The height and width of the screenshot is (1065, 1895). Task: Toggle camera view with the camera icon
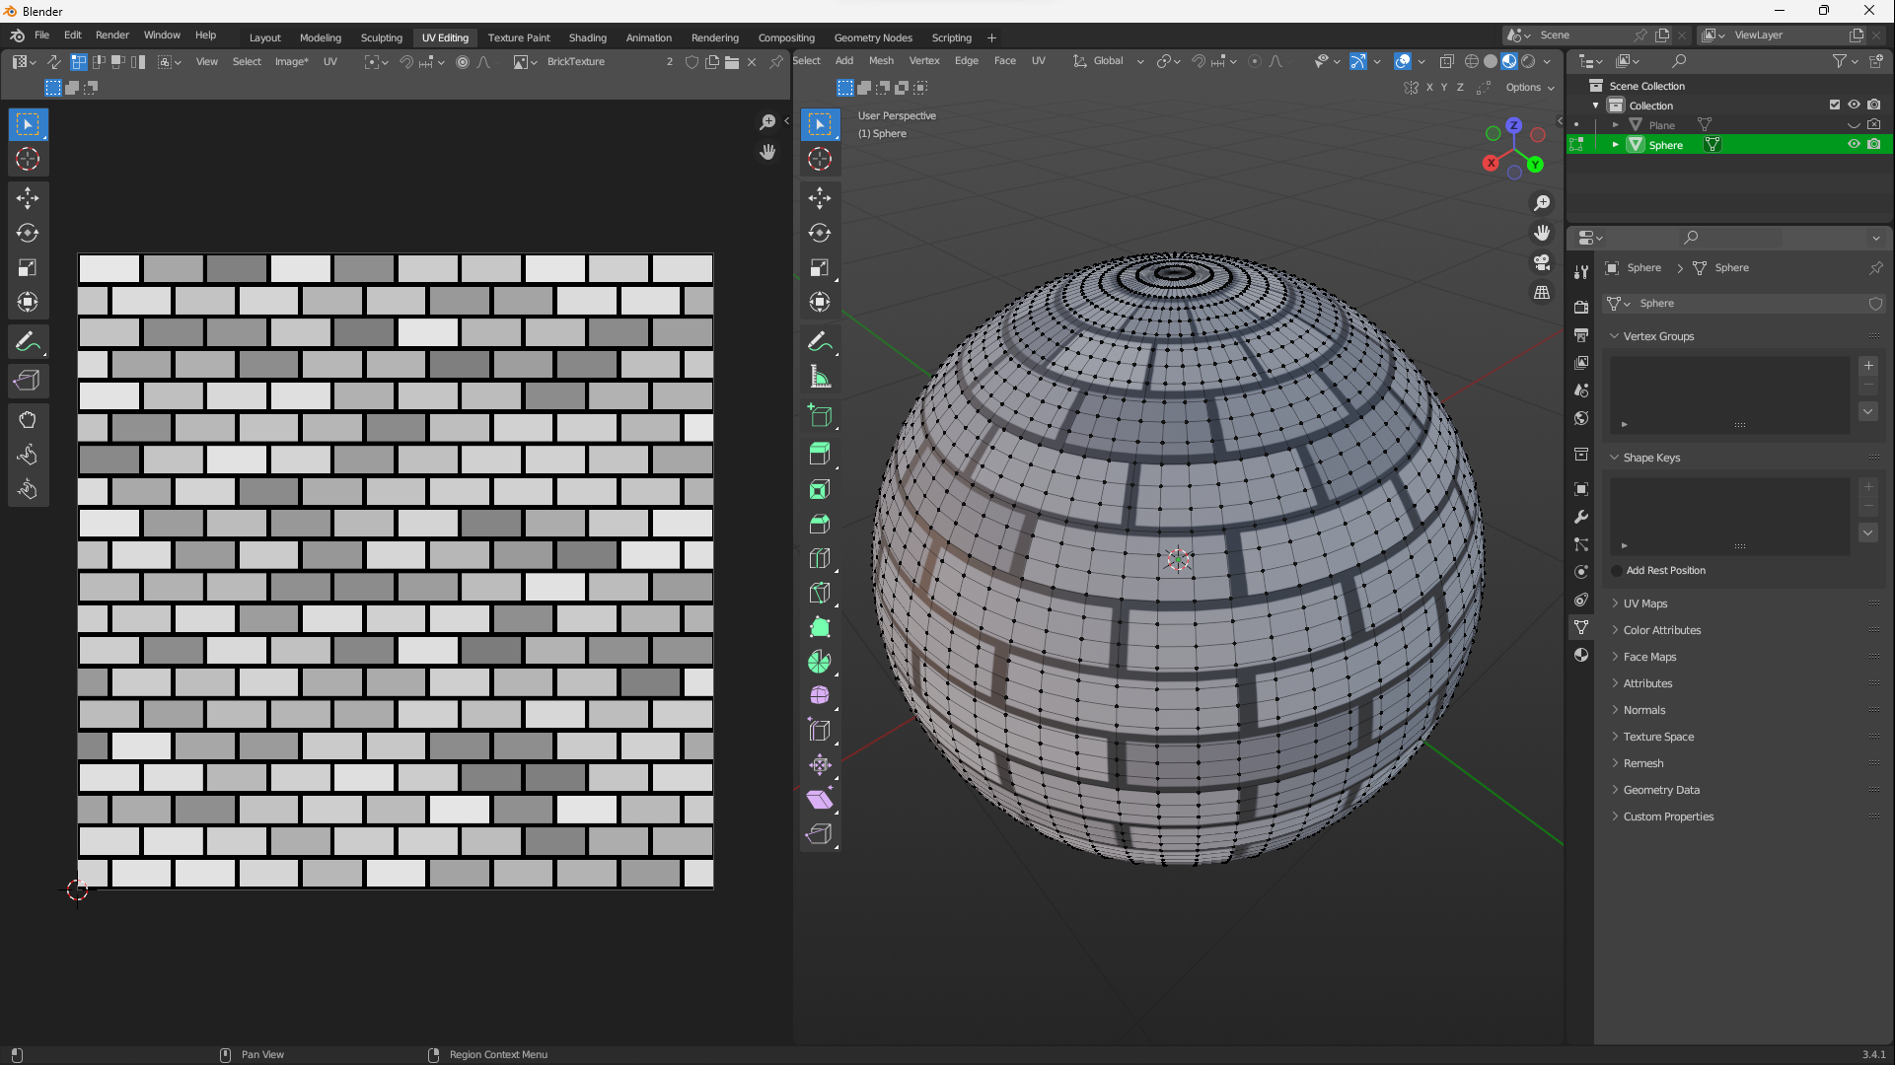point(1542,262)
